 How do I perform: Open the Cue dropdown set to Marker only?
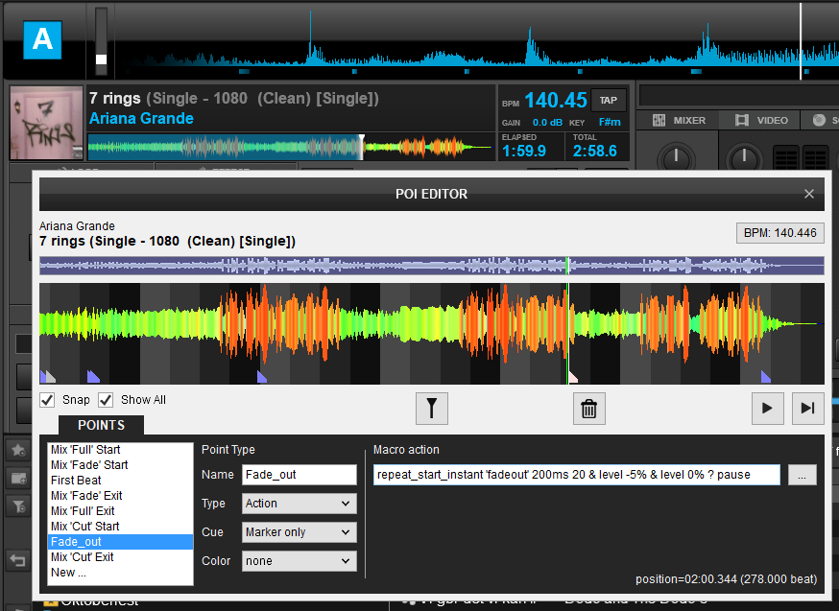click(x=300, y=532)
